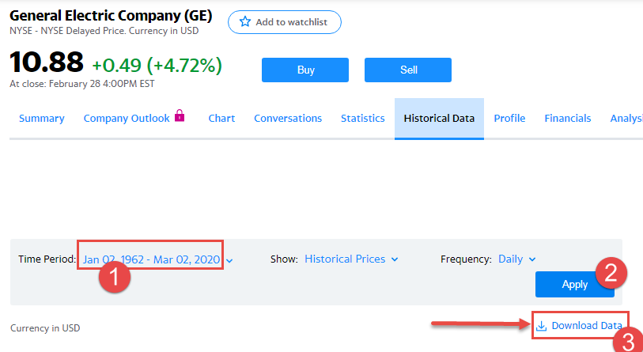This screenshot has width=643, height=352.
Task: Click the Jan 02, 1962 - Mar 02, 2020 date range
Action: pos(151,259)
